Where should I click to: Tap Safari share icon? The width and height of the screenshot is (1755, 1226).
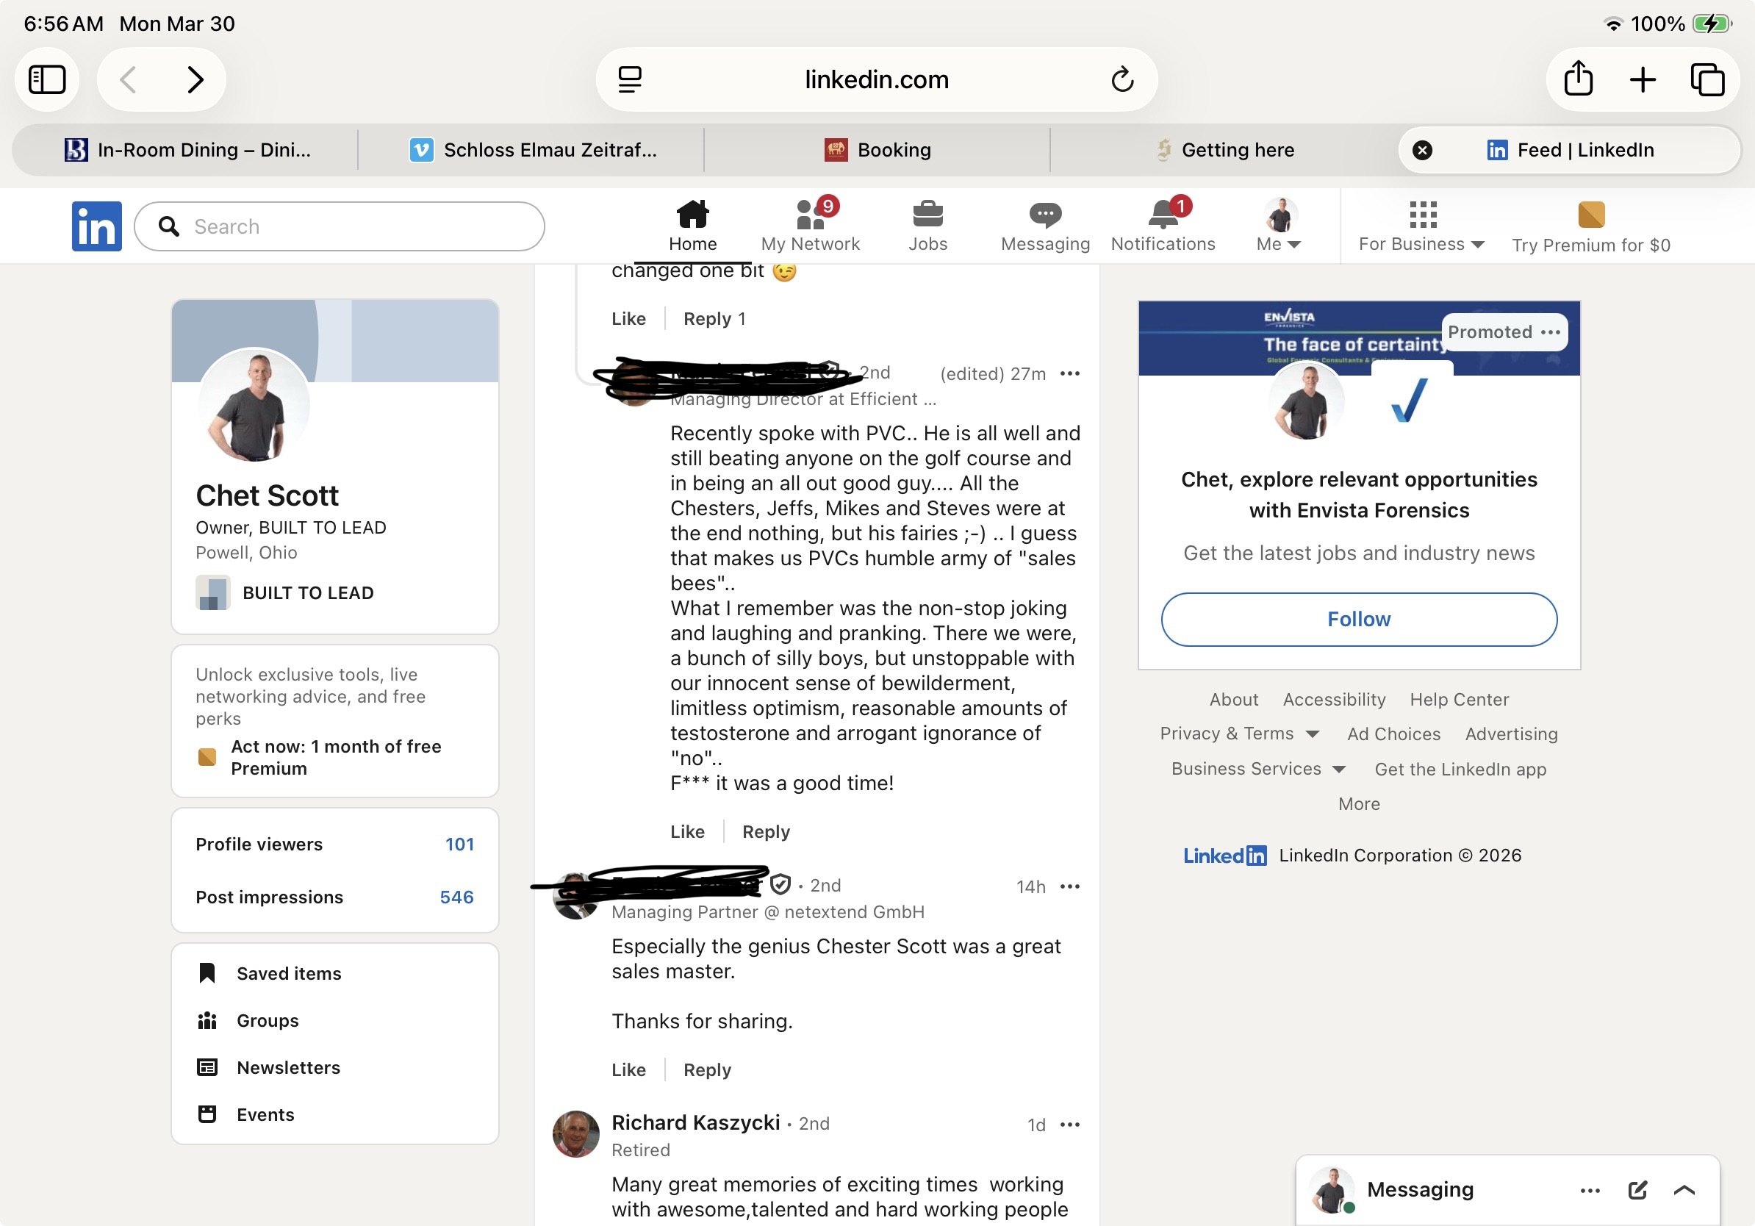tap(1578, 79)
